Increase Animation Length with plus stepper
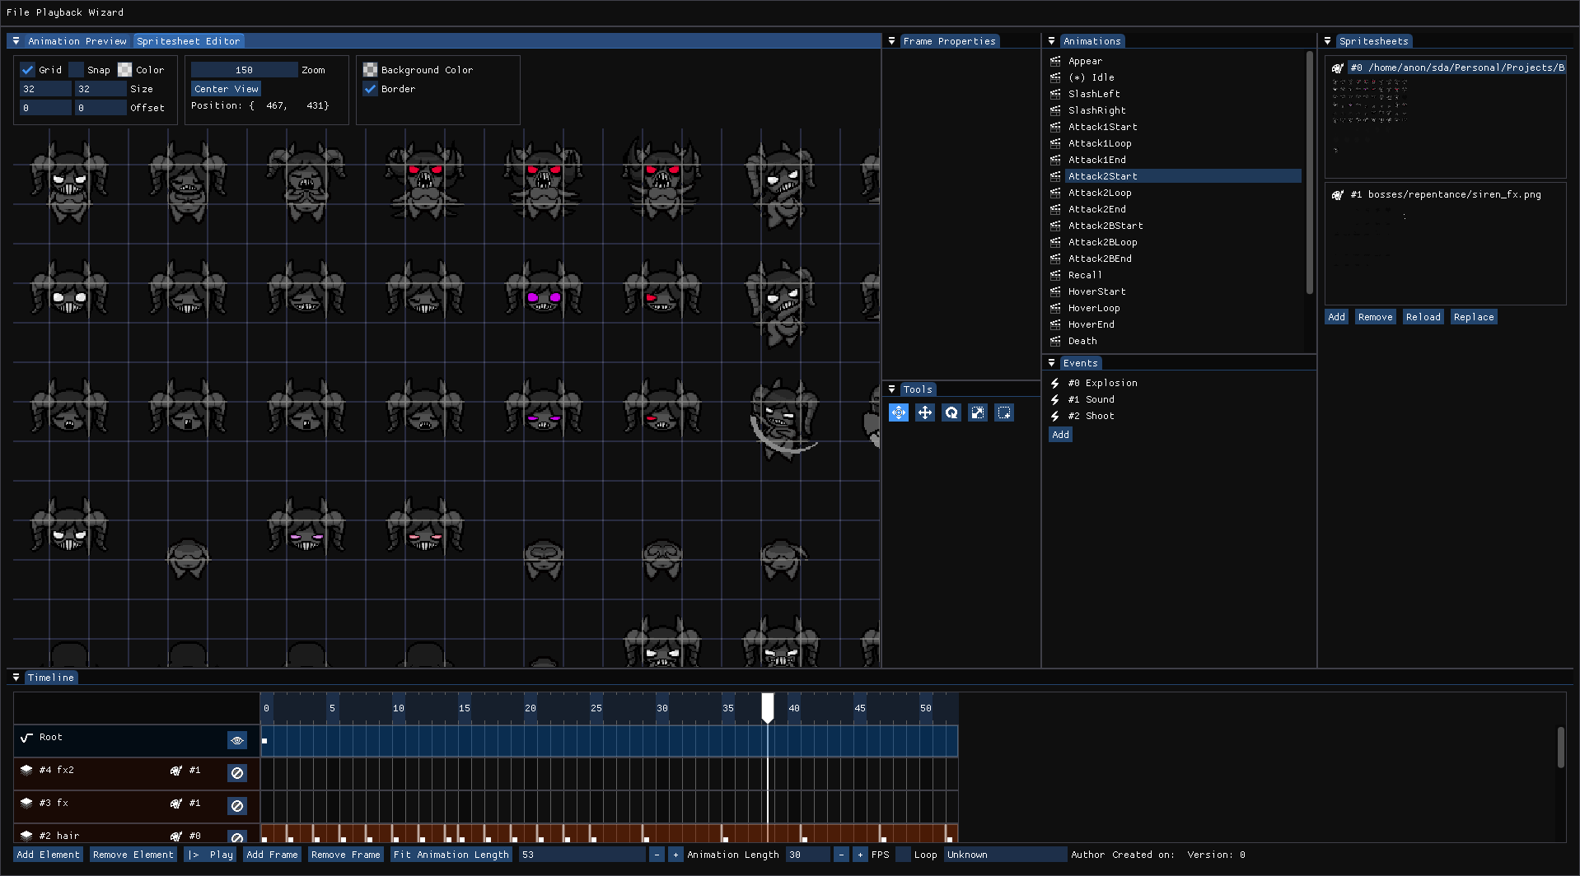The width and height of the screenshot is (1580, 876). click(675, 855)
